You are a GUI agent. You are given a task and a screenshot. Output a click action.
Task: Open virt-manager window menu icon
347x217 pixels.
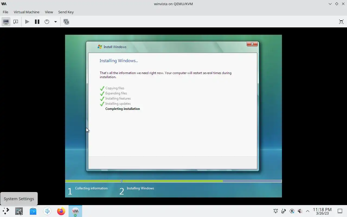tap(4, 4)
